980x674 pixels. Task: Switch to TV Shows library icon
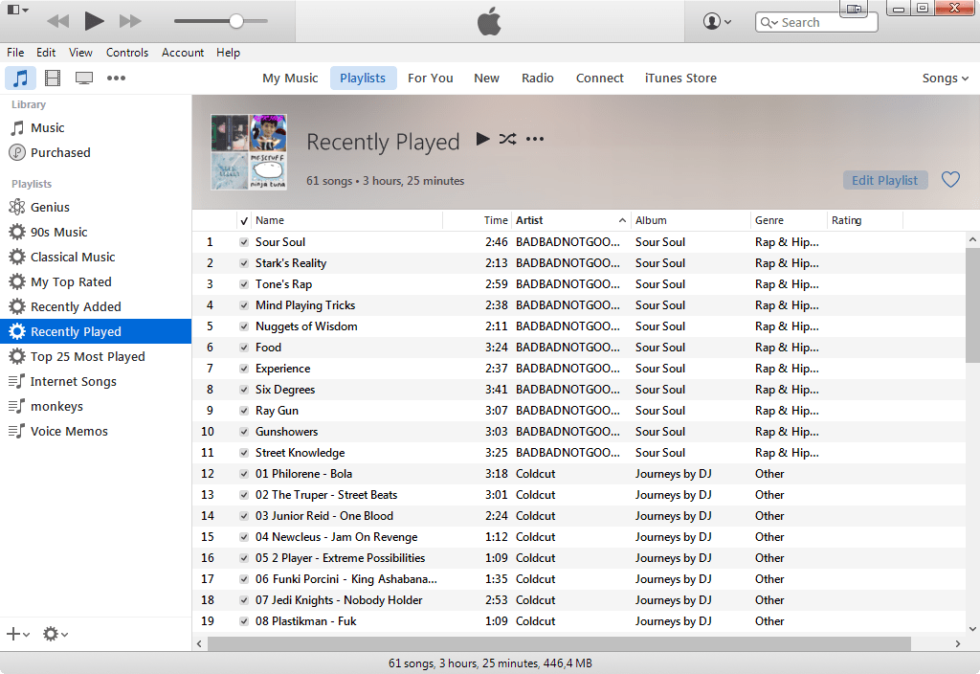tap(84, 79)
